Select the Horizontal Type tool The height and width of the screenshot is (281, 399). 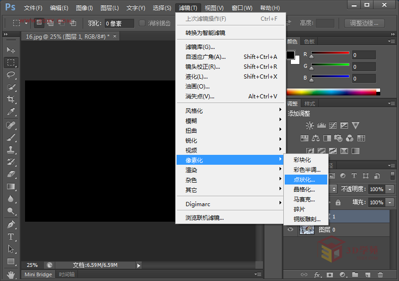tap(11, 237)
